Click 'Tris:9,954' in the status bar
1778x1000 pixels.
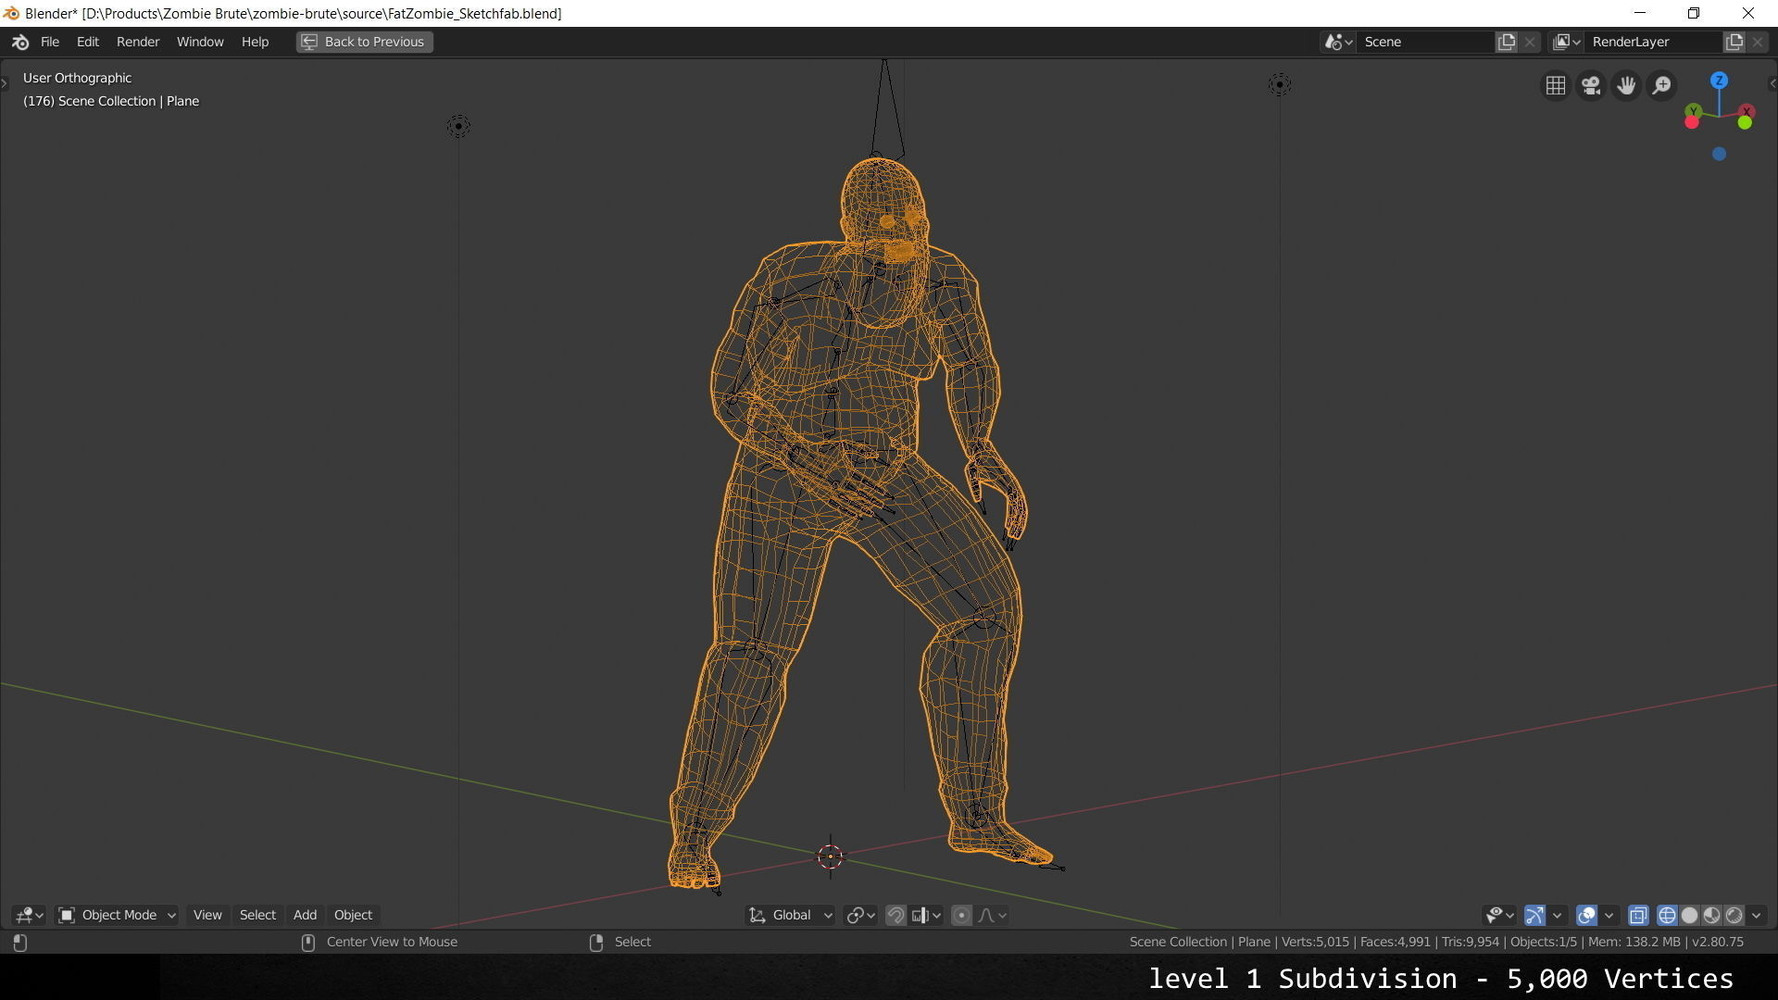1470,942
